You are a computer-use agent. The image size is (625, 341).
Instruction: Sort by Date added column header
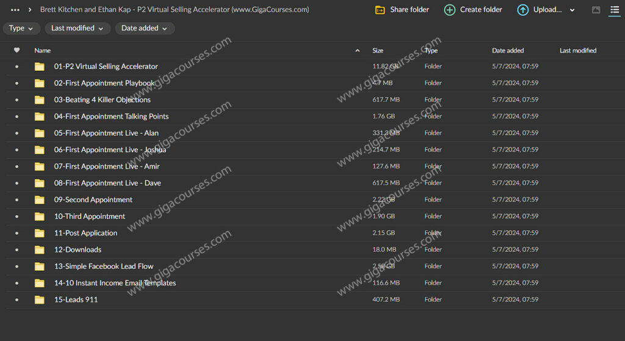click(x=508, y=50)
